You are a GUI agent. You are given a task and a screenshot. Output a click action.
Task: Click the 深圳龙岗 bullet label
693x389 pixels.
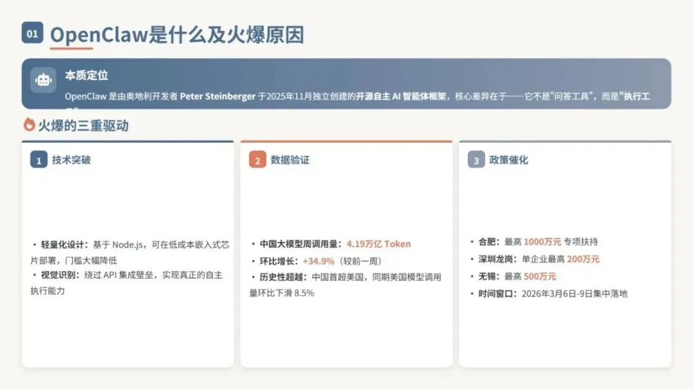498,259
